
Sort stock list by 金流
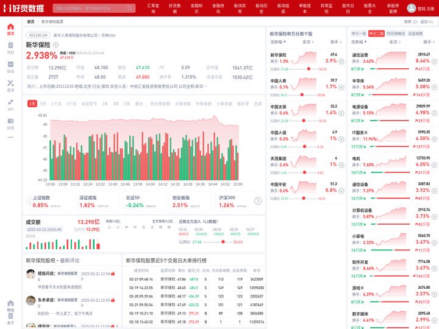[x=308, y=42]
